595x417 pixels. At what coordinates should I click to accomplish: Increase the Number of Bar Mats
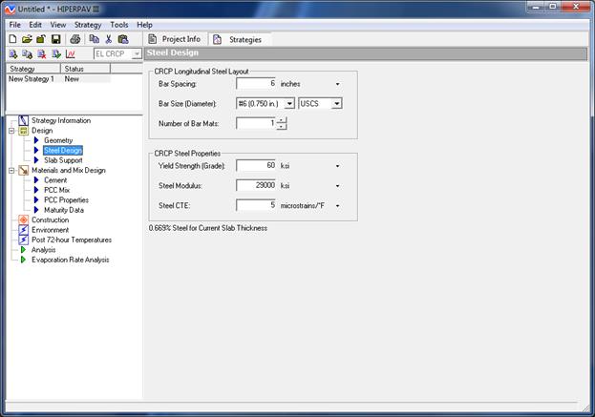click(281, 120)
